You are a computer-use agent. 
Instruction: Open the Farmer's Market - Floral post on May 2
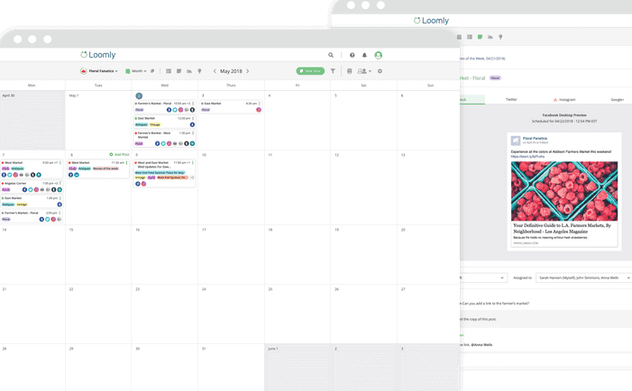pyautogui.click(x=164, y=106)
